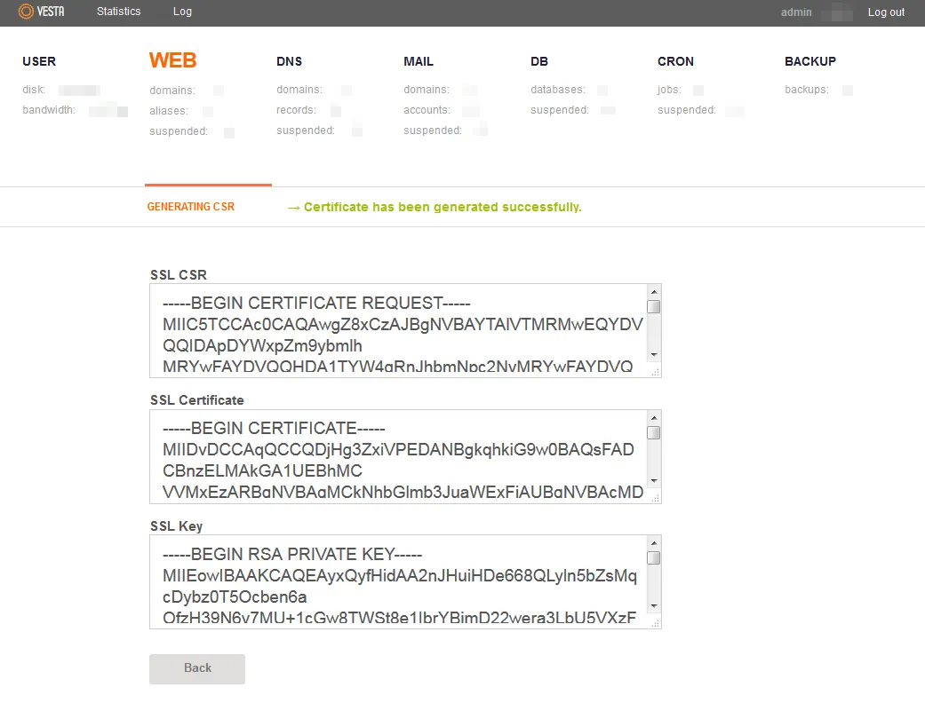Go to the DB section
Image resolution: width=925 pixels, height=711 pixels.
point(539,61)
